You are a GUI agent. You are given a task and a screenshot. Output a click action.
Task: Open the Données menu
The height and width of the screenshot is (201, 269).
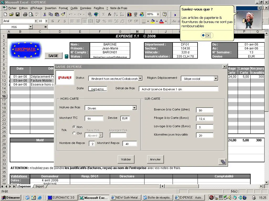coord(86,8)
